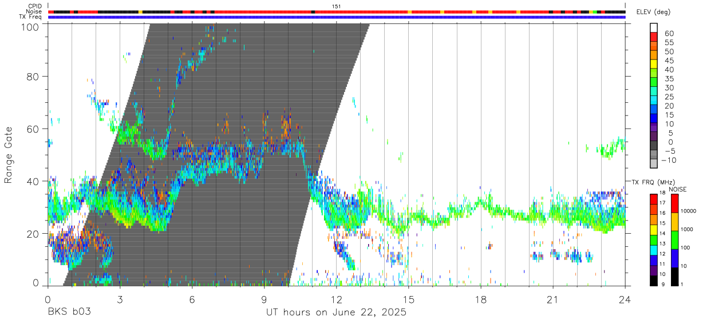Click the red 55–60 degree elevation swatch
This screenshot has width=703, height=324.
pos(654,38)
